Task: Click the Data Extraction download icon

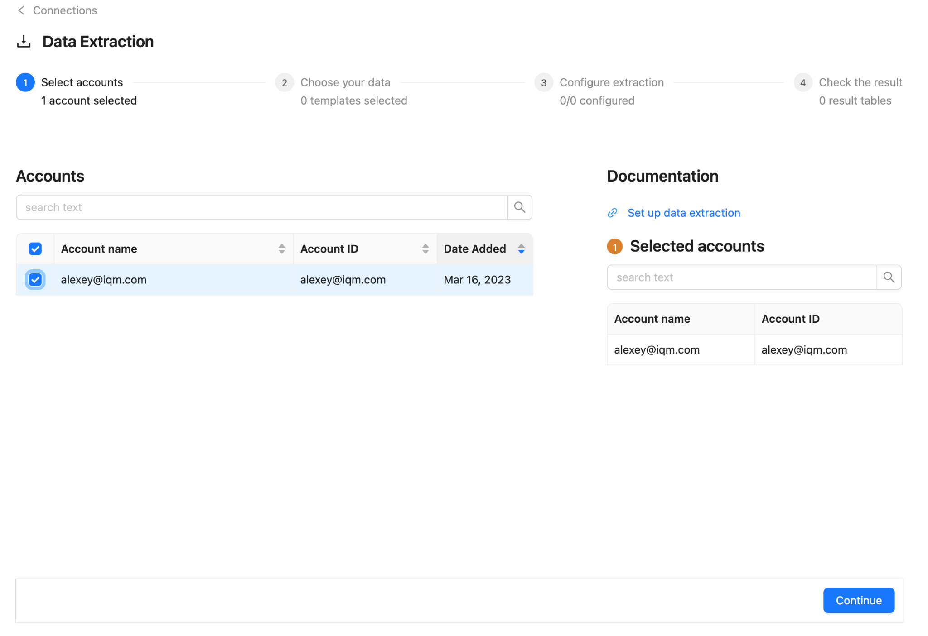Action: 24,42
